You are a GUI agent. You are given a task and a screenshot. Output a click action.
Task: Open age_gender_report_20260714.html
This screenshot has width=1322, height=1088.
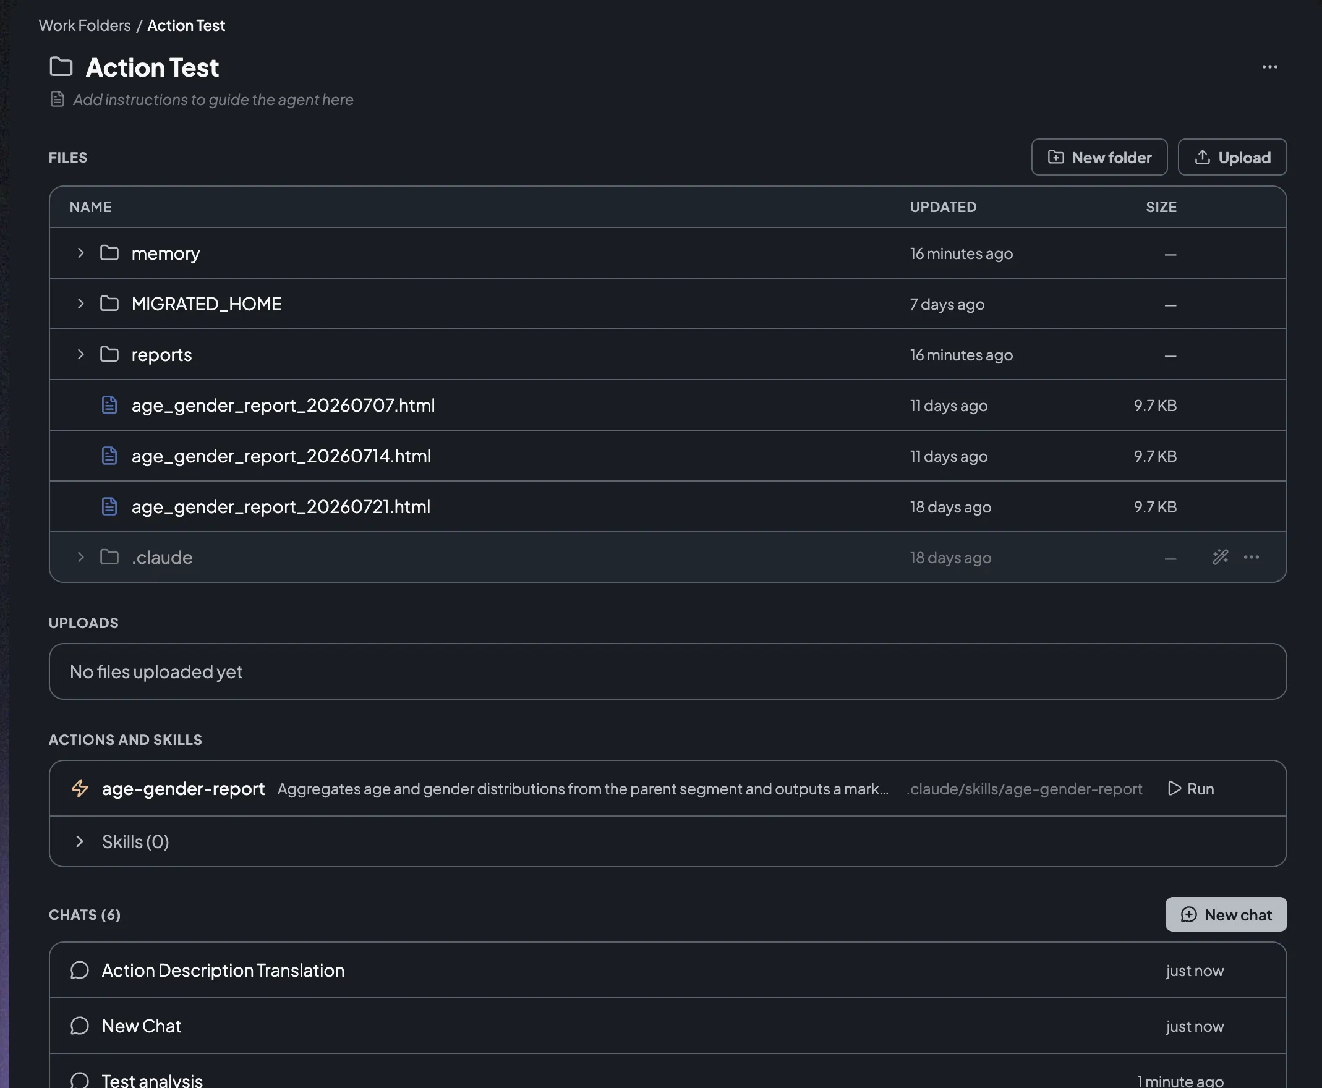pyautogui.click(x=281, y=456)
